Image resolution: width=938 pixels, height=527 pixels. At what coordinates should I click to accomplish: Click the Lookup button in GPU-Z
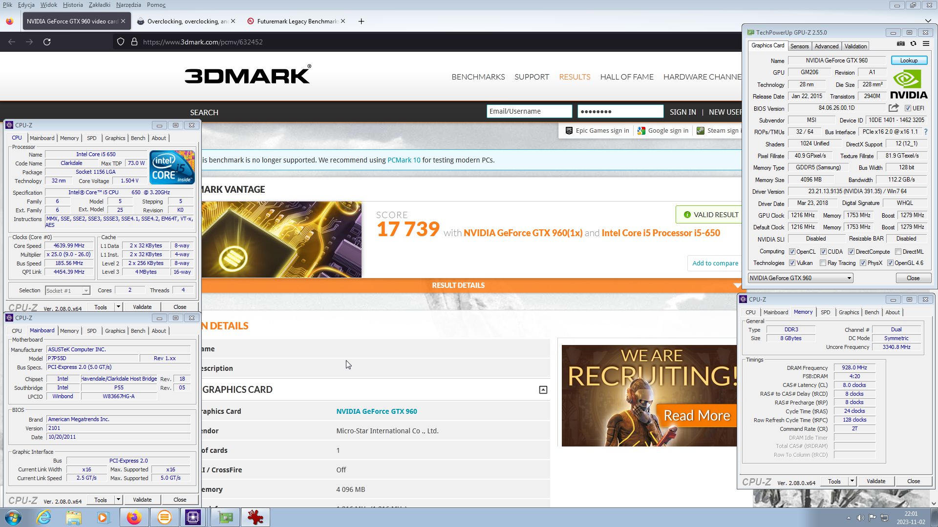click(909, 61)
